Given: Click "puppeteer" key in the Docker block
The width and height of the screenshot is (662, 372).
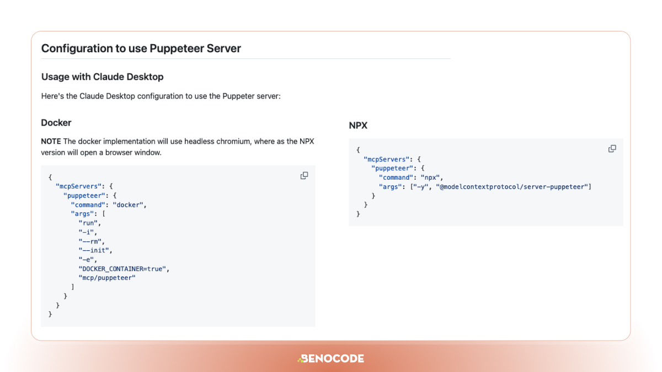Looking at the screenshot, I should click(84, 196).
